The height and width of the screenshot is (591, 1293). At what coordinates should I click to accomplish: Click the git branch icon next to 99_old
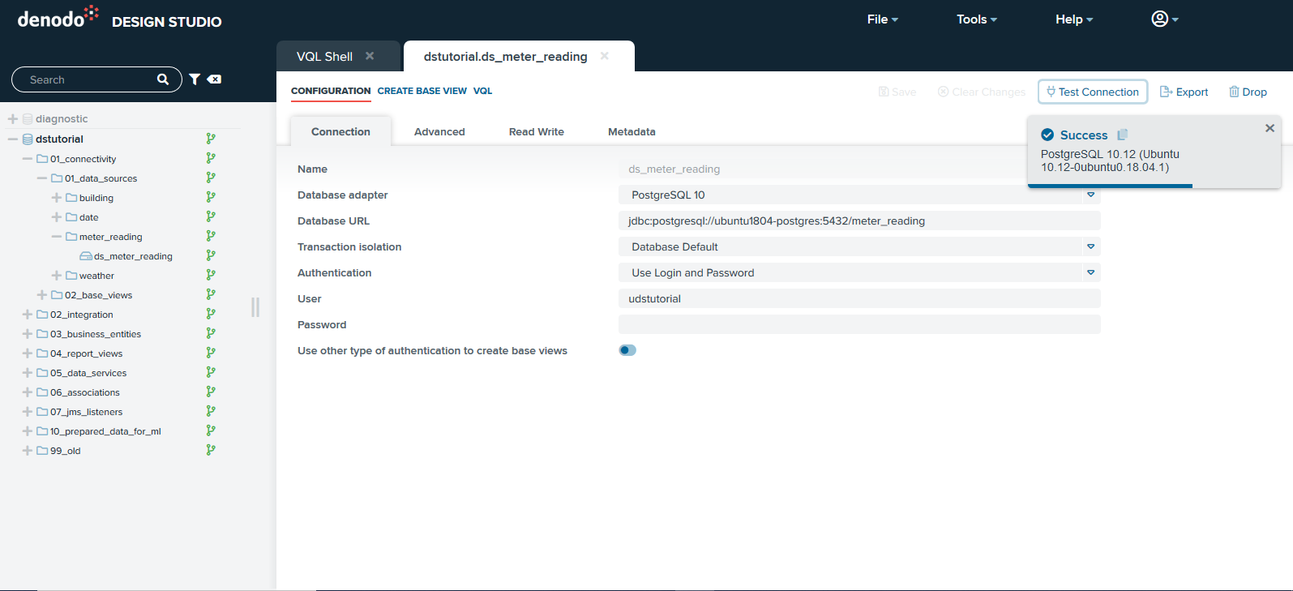point(211,450)
